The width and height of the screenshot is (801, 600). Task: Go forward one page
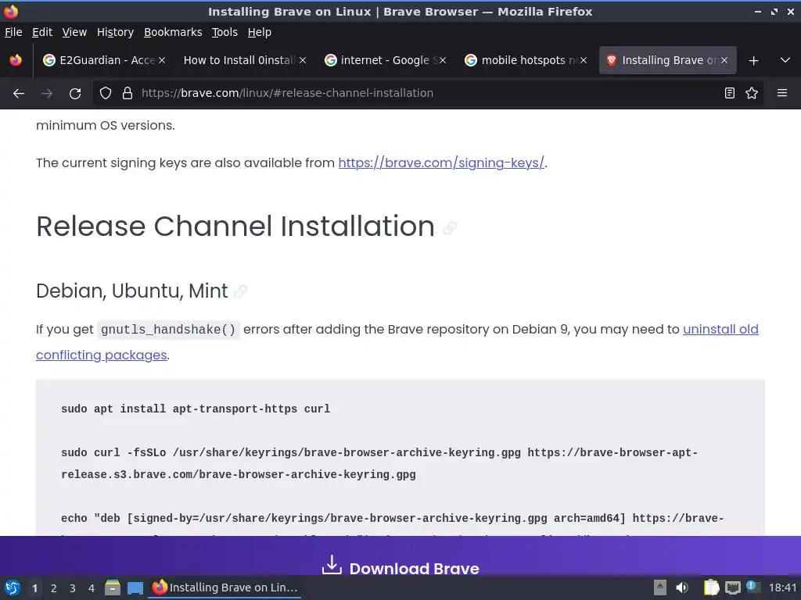point(47,94)
